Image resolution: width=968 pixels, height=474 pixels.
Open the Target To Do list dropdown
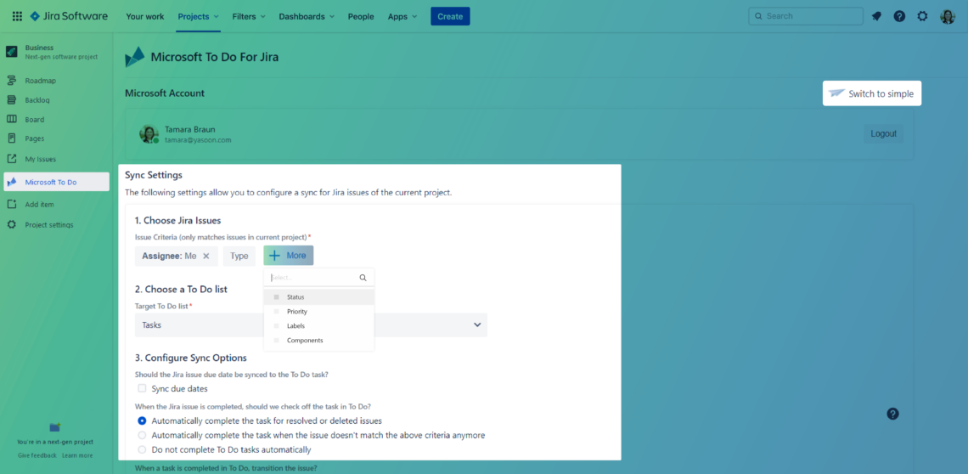[311, 325]
